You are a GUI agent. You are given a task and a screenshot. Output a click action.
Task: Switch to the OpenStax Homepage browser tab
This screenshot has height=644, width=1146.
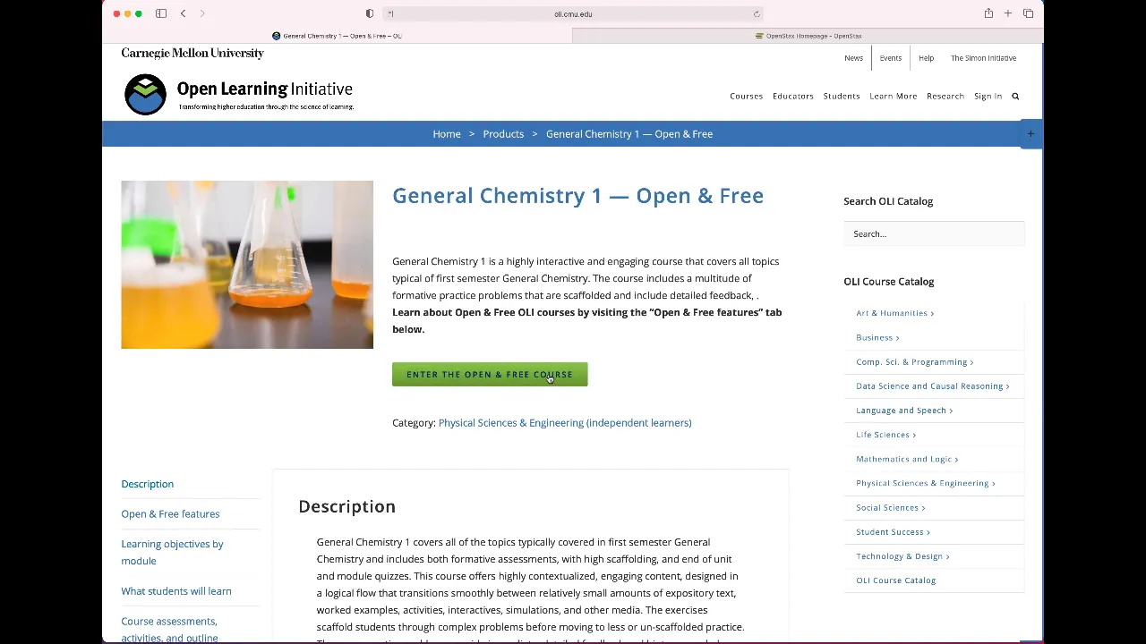tap(808, 36)
